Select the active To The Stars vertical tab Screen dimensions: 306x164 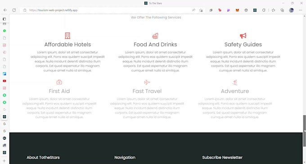tap(4, 117)
